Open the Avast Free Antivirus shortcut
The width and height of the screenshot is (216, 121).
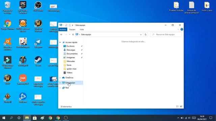pos(7,44)
